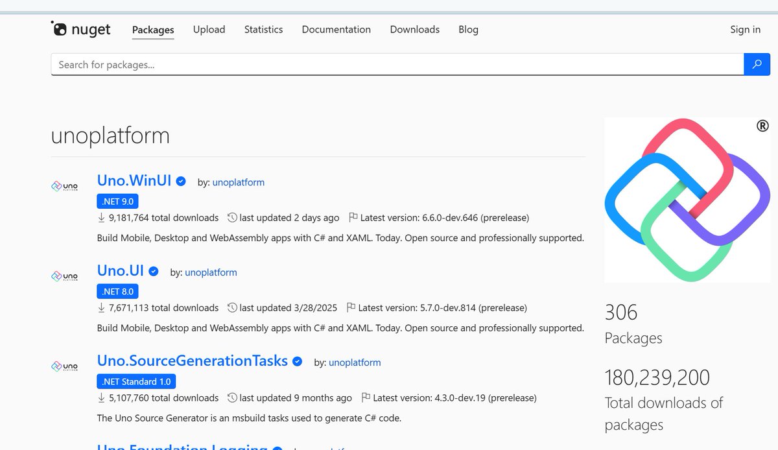
Task: Click the flag icon by version 5.7.0-dev.814
Action: (x=351, y=308)
